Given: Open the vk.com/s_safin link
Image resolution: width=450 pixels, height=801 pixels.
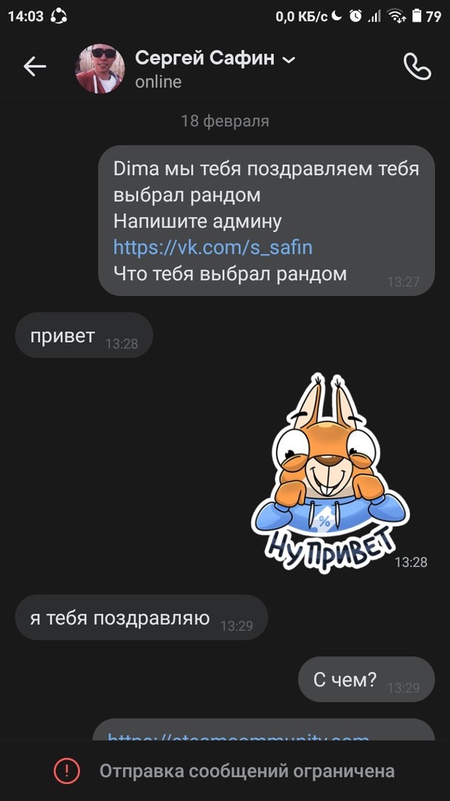Looking at the screenshot, I should [213, 247].
